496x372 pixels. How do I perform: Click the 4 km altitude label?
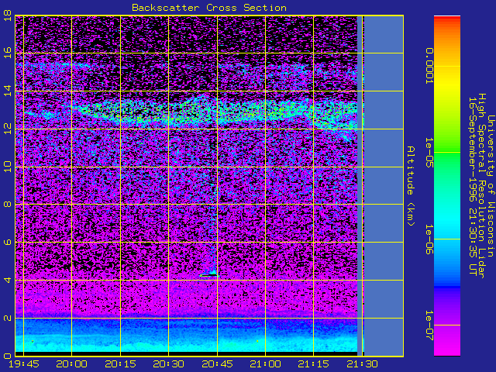pos(8,280)
